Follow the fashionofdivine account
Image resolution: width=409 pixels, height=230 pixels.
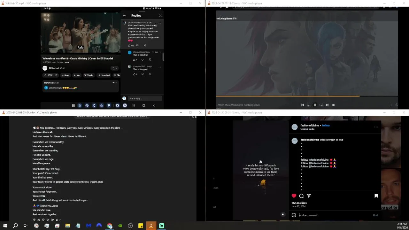pos(326,126)
